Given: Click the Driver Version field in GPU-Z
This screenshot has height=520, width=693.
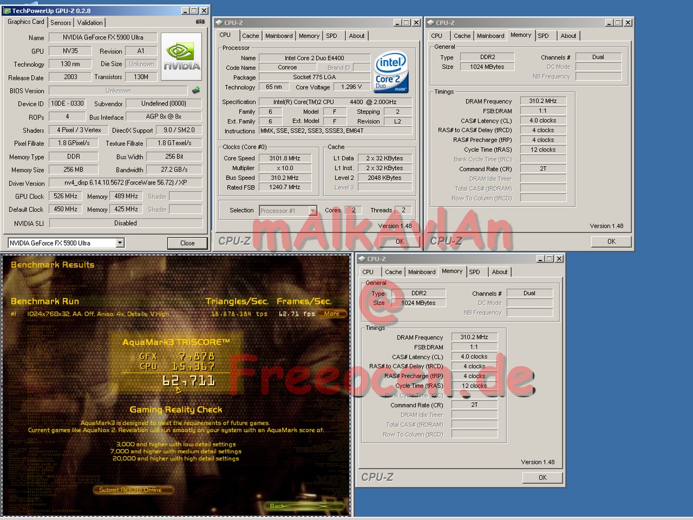Looking at the screenshot, I should click(x=126, y=182).
